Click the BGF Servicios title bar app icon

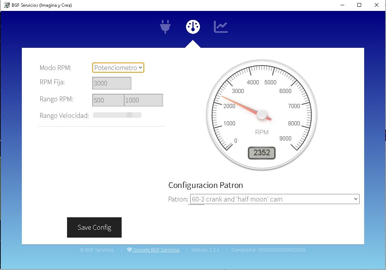[x=6, y=5]
